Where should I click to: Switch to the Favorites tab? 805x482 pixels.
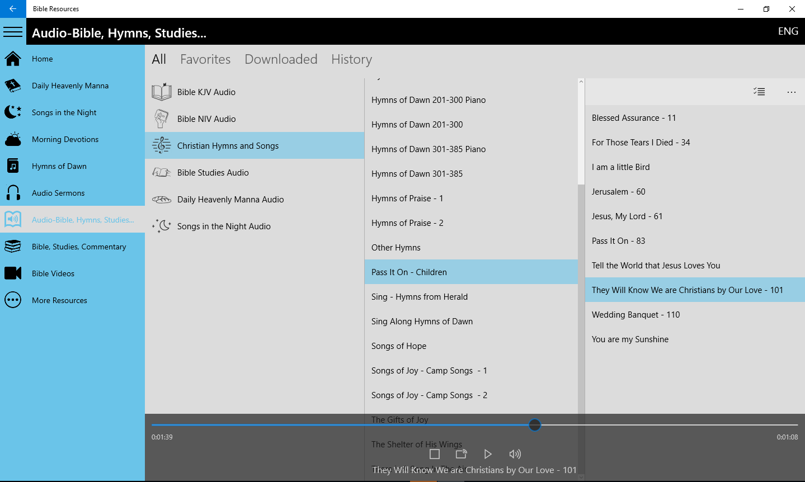[205, 59]
